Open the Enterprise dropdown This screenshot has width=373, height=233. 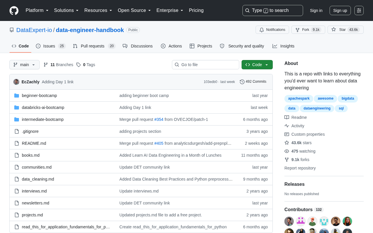170,10
